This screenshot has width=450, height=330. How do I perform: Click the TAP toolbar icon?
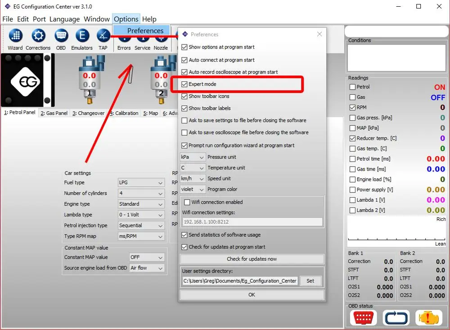pos(103,35)
